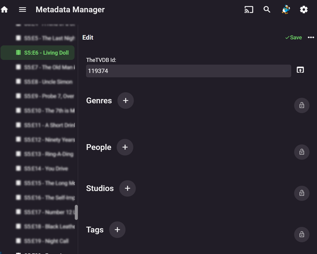The width and height of the screenshot is (317, 254).
Task: Open the user profile avatar
Action: coord(286,10)
